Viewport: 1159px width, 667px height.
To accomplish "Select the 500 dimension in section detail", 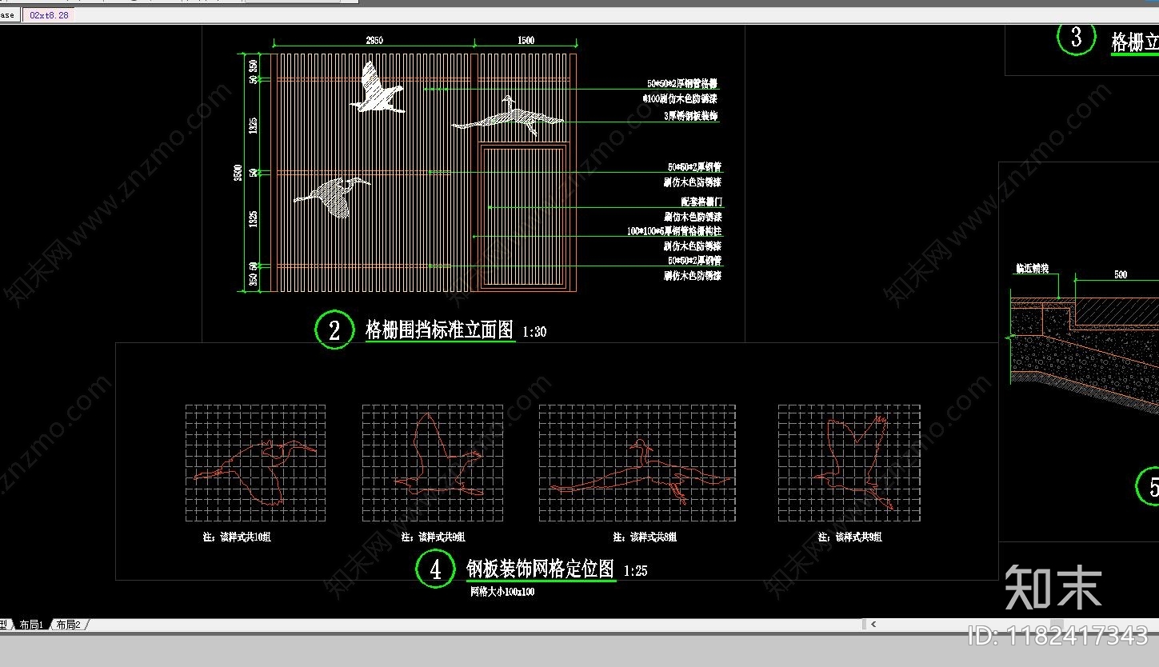I will (1121, 274).
